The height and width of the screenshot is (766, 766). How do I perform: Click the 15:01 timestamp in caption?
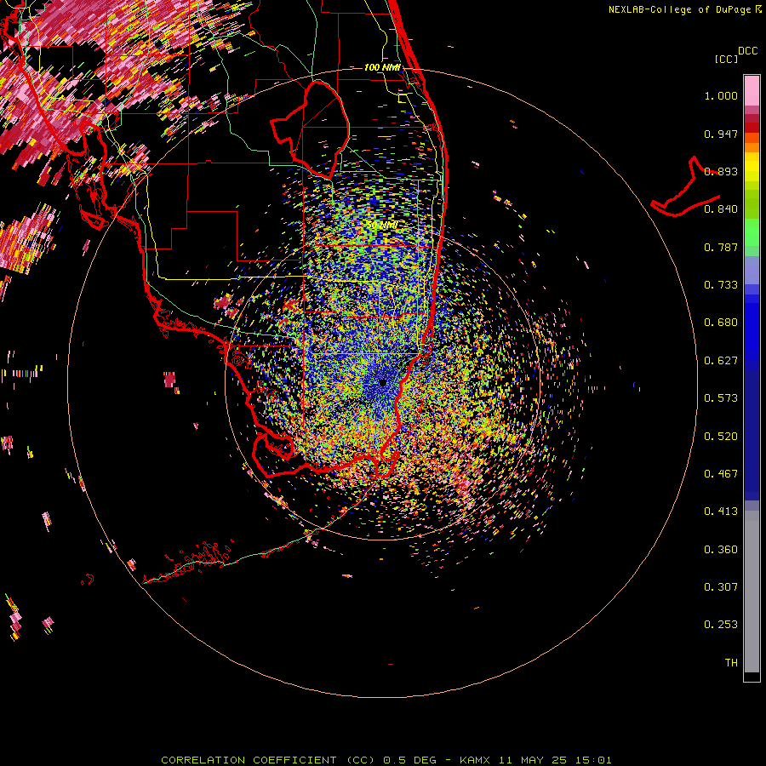click(x=593, y=760)
